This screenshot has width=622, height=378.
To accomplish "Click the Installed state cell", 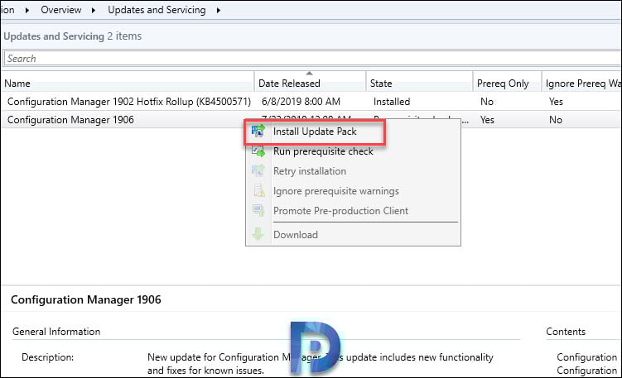I will pos(392,102).
